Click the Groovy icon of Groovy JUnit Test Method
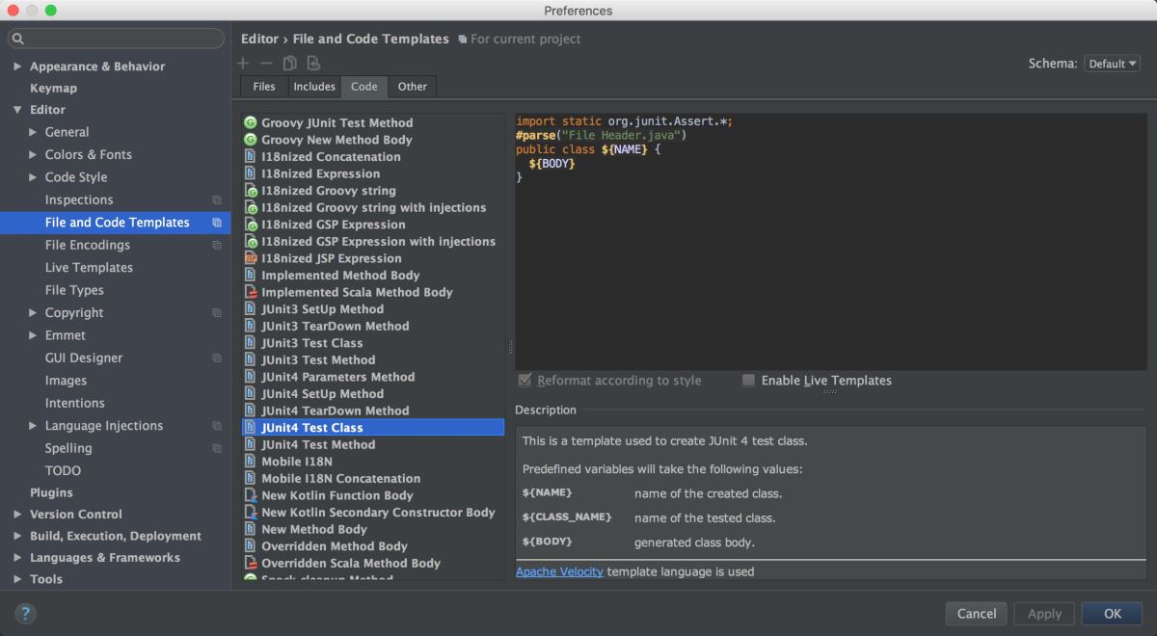Screen dimensions: 1157x636 pos(251,123)
